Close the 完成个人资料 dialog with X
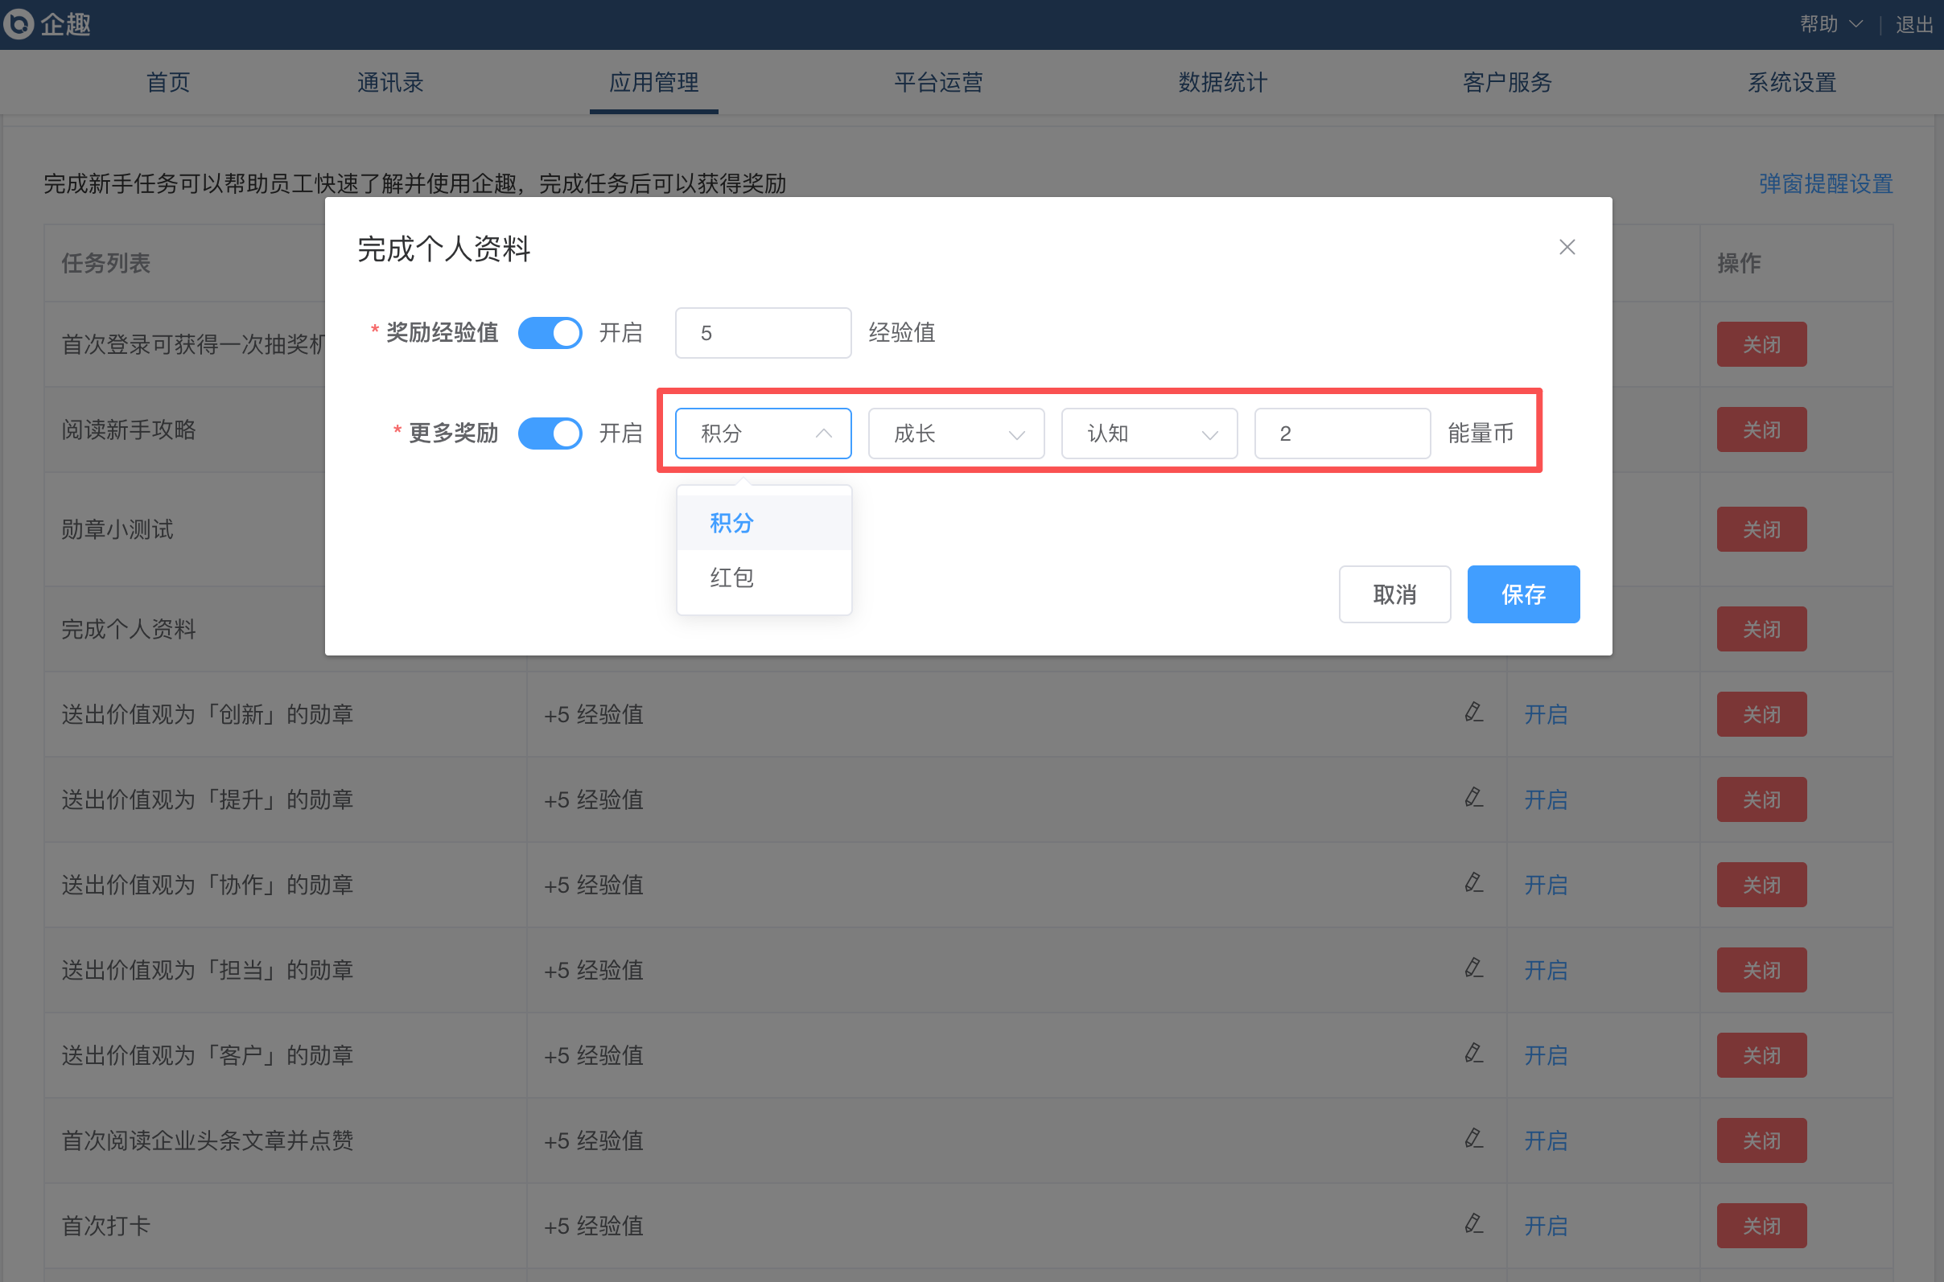This screenshot has height=1282, width=1944. [x=1566, y=247]
